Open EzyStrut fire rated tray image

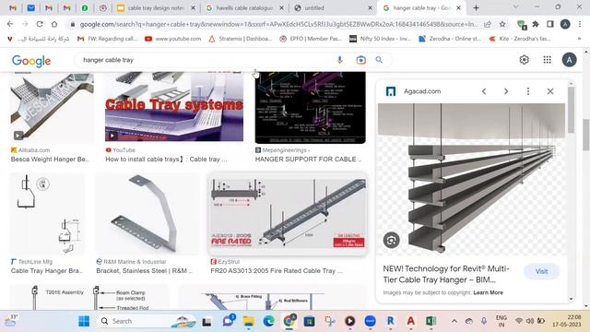tap(288, 214)
